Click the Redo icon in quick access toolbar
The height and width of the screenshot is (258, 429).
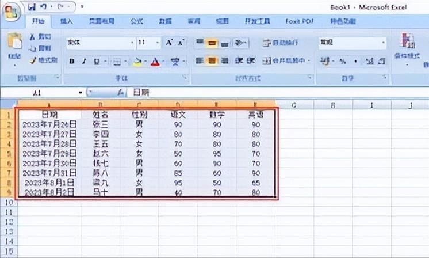pos(61,6)
